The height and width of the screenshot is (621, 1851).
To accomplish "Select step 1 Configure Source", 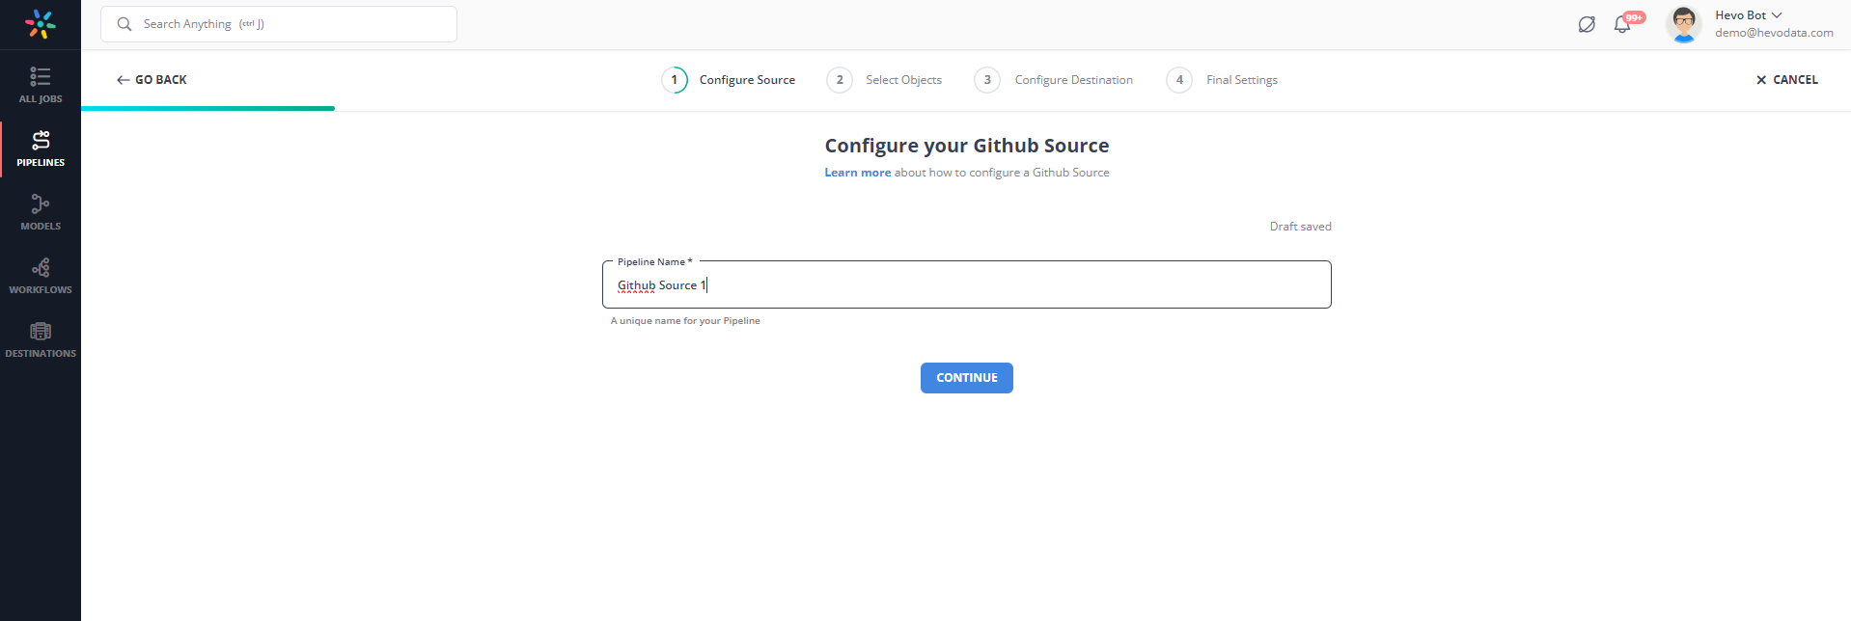I will coord(729,80).
